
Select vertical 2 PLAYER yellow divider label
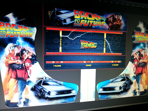[x=105, y=43]
